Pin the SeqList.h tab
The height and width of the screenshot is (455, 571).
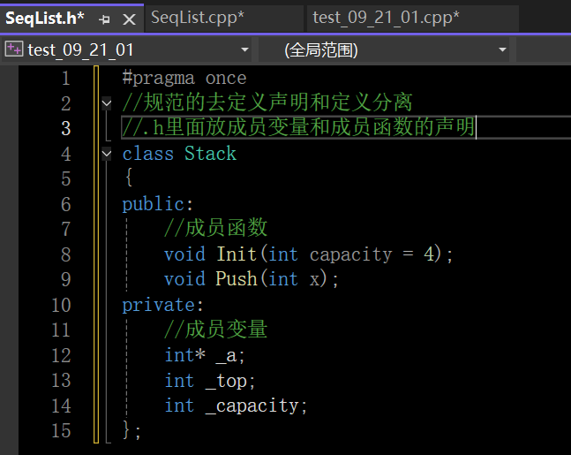click(x=105, y=18)
